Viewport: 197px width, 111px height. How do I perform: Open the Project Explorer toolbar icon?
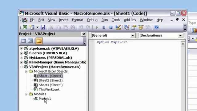tap(127, 27)
